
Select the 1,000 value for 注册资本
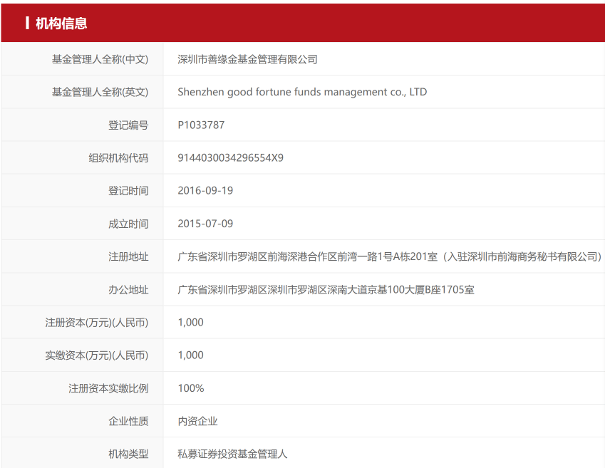tap(190, 323)
